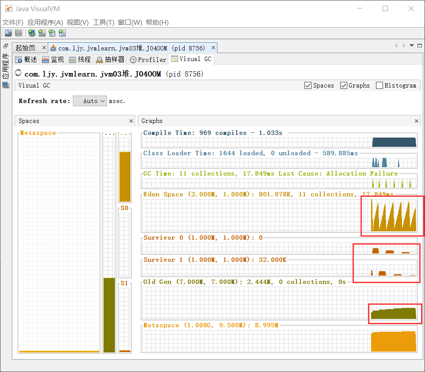The width and height of the screenshot is (425, 372).
Task: Show the opened documents list dropdown
Action: click(412, 46)
